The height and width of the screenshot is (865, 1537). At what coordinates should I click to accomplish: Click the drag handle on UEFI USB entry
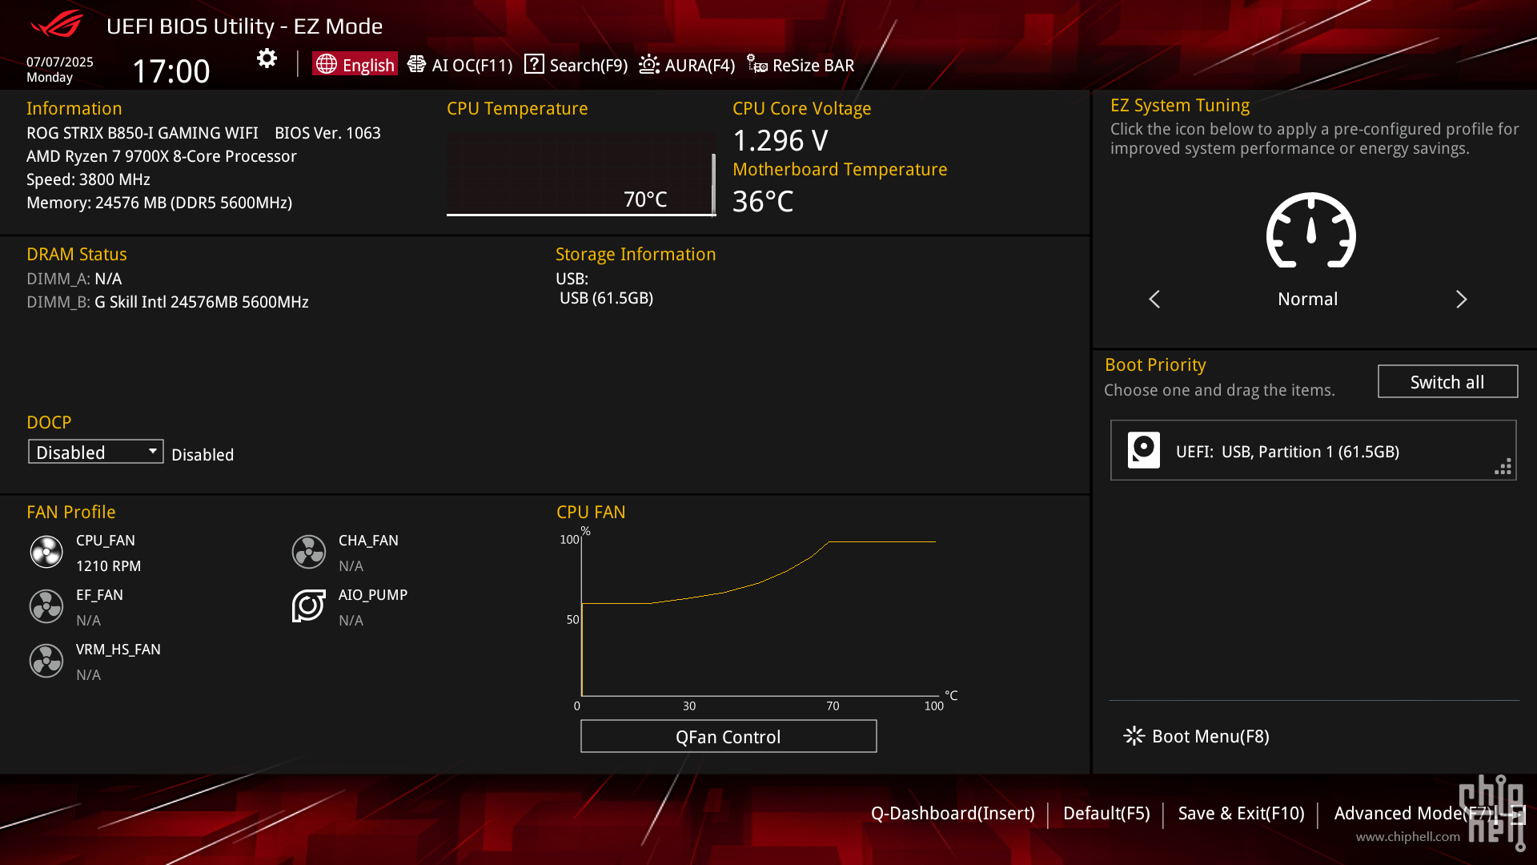click(1503, 466)
